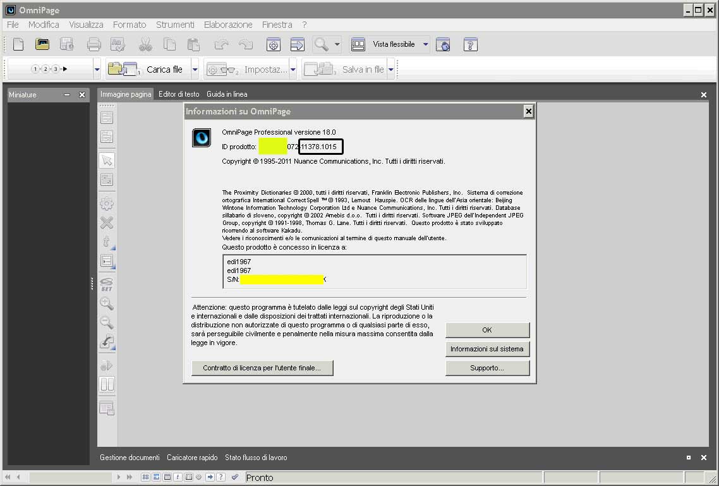
Task: Click the SET ring icon in the image toolbar
Action: [x=107, y=284]
